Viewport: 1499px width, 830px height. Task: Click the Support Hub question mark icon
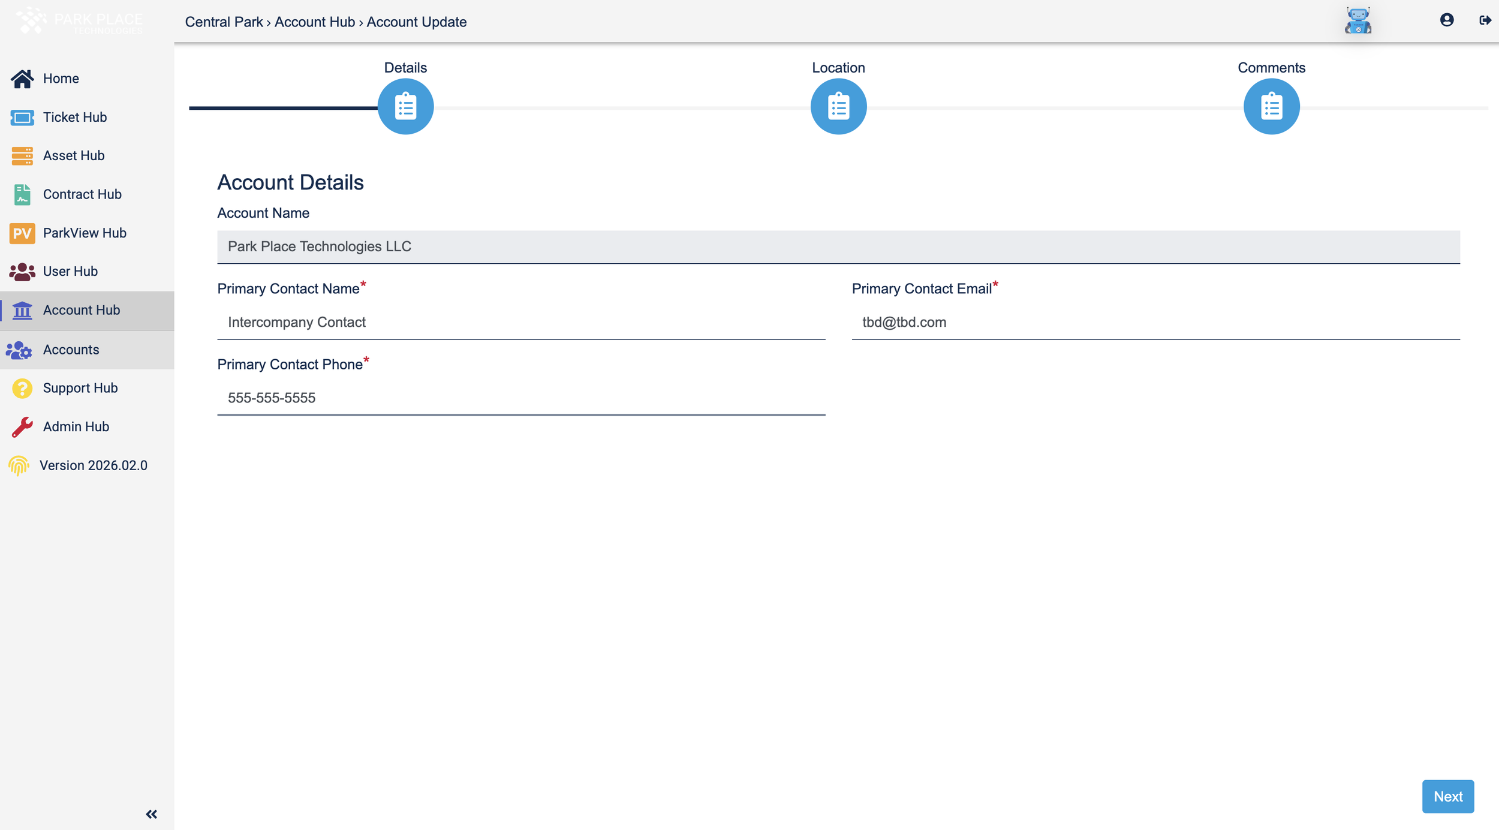(22, 389)
